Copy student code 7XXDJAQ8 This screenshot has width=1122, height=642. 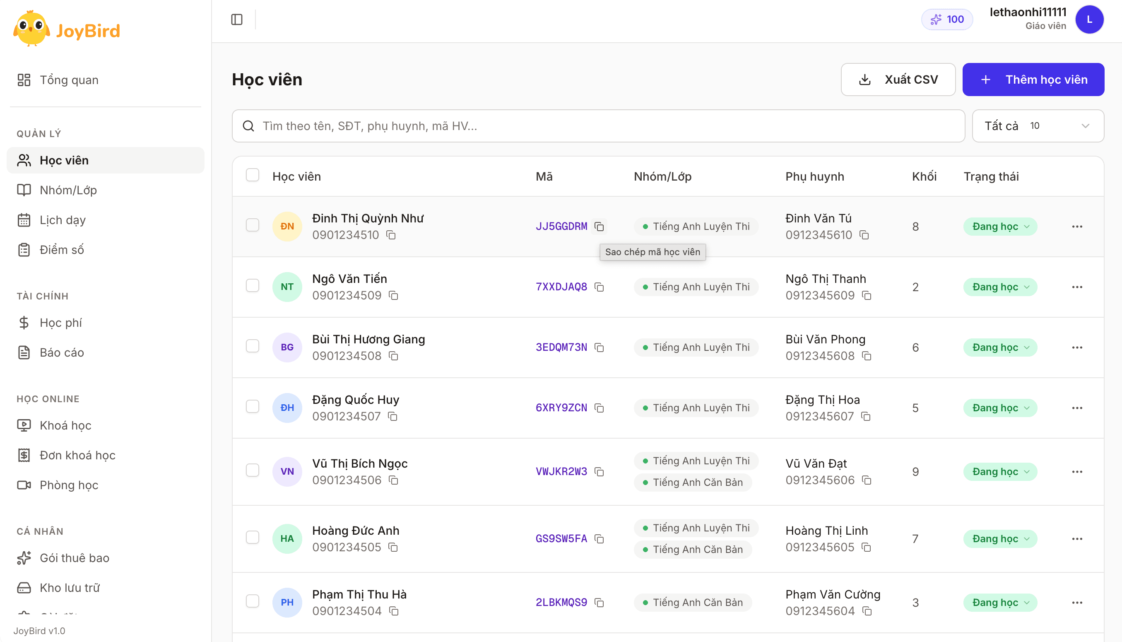pyautogui.click(x=599, y=287)
